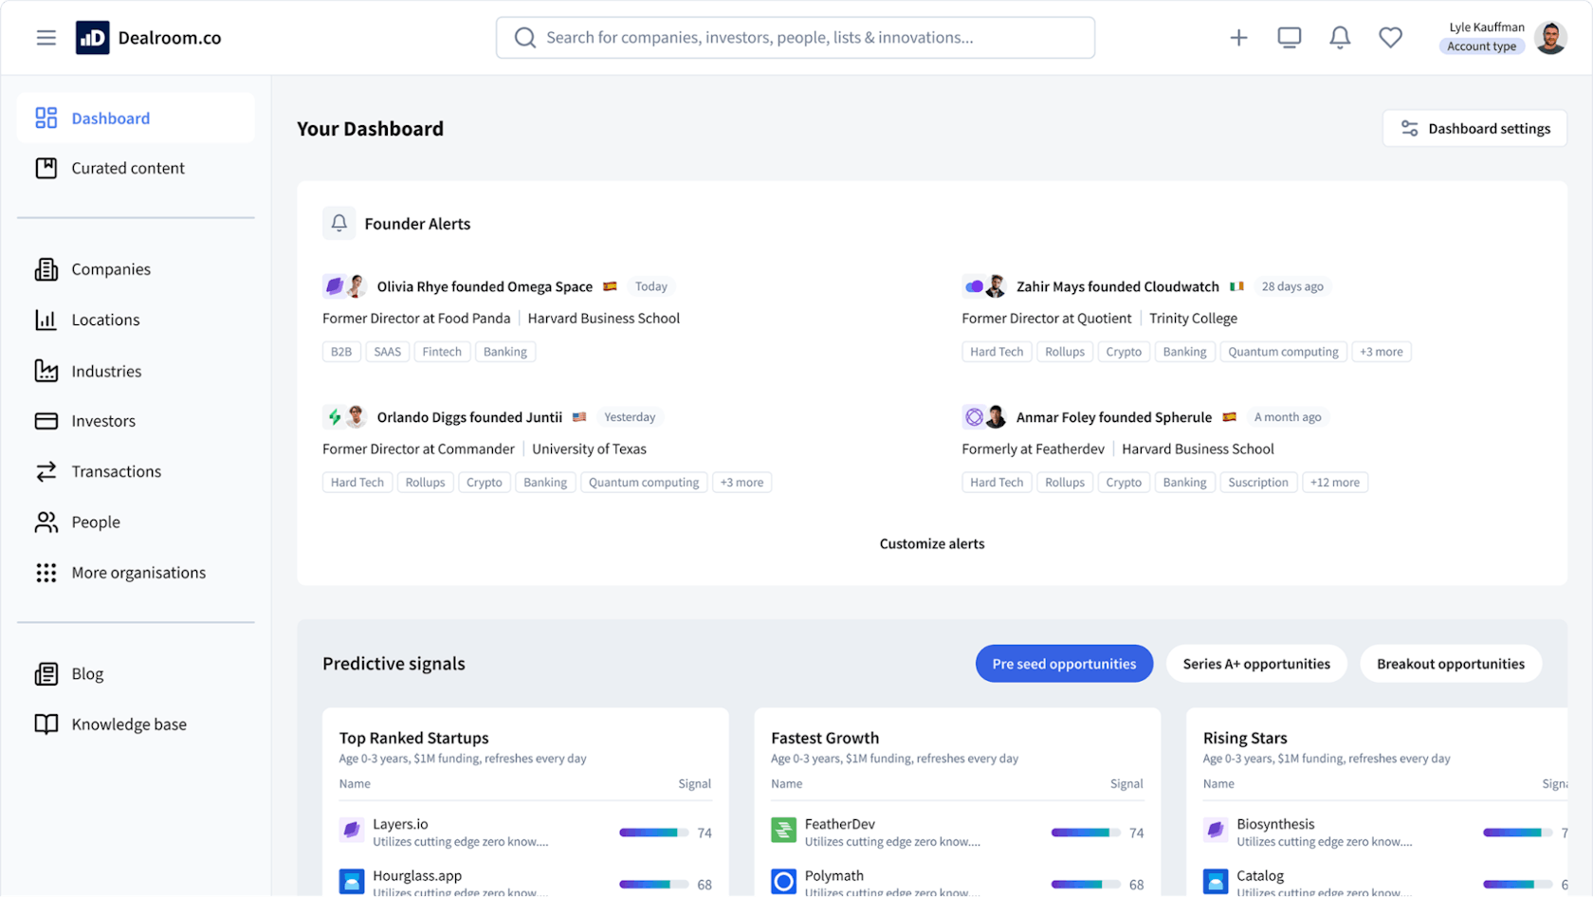The width and height of the screenshot is (1593, 897).
Task: Click the Customize alerts link
Action: coord(932,543)
